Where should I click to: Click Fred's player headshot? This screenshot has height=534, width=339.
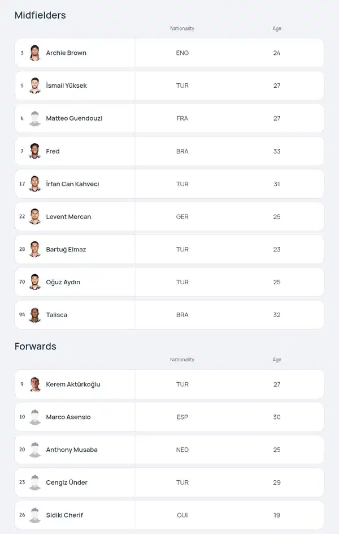35,151
